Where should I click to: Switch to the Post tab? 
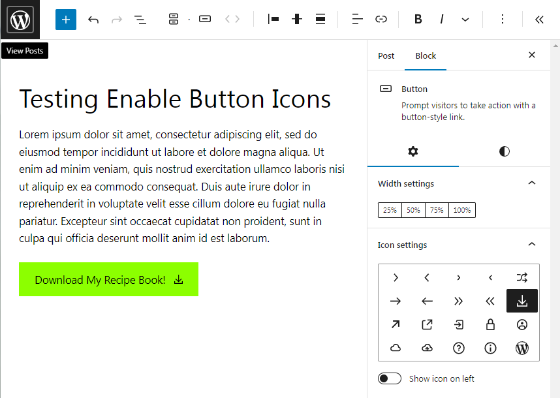[x=386, y=55]
